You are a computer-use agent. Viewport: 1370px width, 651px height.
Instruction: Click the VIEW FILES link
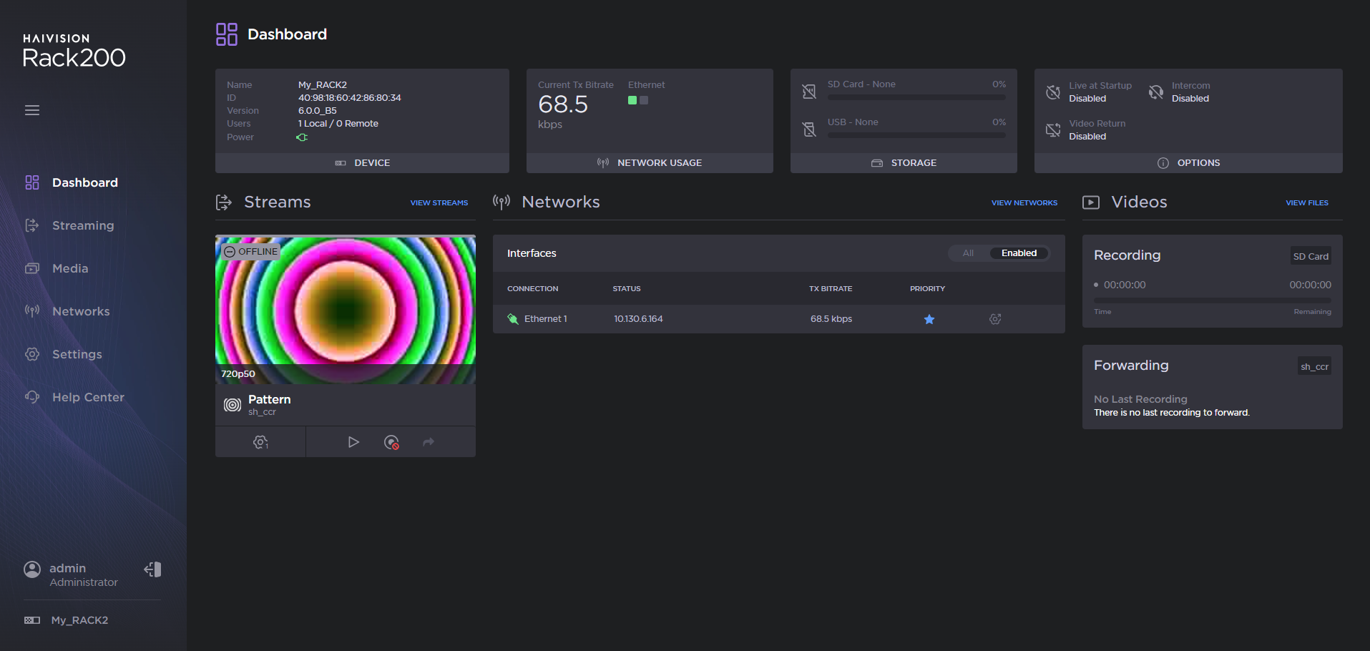point(1306,203)
